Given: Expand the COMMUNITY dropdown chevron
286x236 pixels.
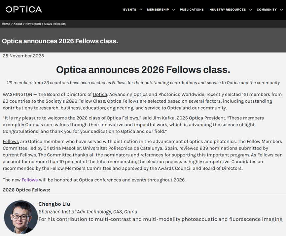Looking at the screenshot, I should coord(282,10).
